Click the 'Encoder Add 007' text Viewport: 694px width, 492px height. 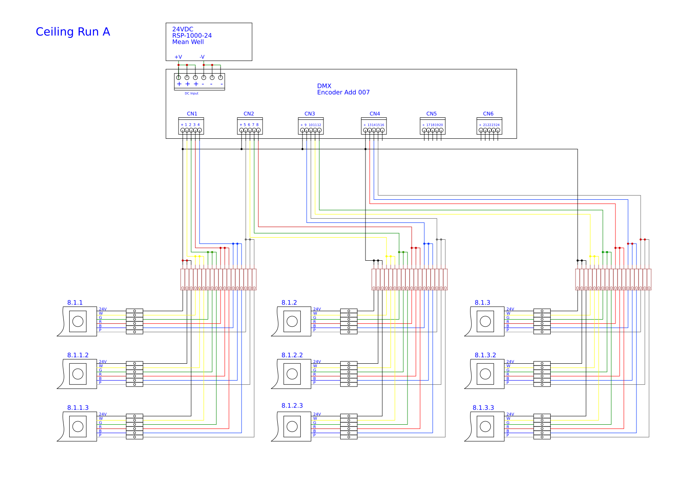[x=343, y=93]
